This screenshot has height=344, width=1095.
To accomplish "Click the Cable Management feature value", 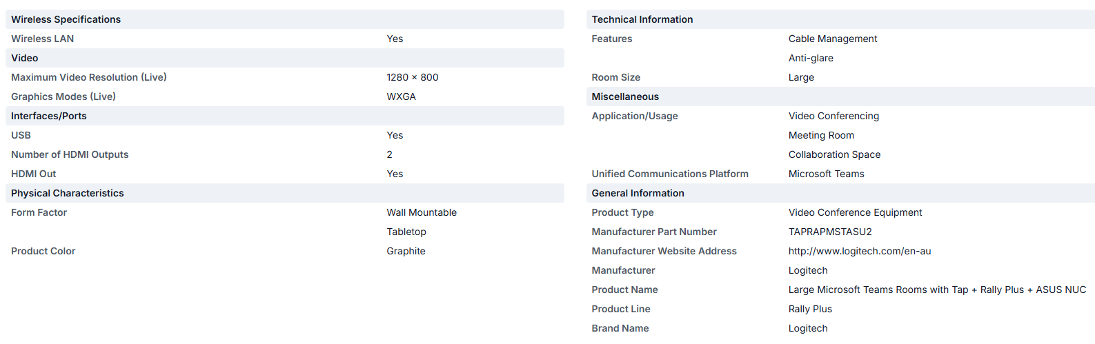I will coord(832,39).
